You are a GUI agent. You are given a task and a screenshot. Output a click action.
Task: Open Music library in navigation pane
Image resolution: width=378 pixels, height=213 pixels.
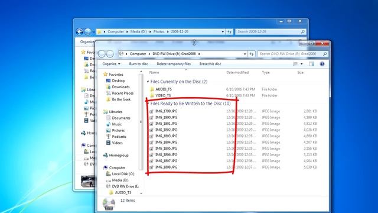pyautogui.click(x=117, y=124)
